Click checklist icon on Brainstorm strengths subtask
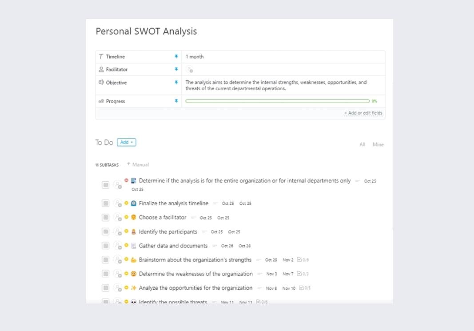This screenshot has width=474, height=331. (299, 259)
